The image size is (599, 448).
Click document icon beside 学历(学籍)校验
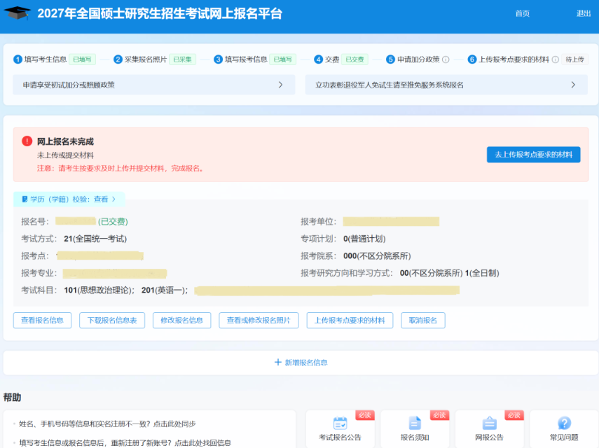click(x=25, y=199)
